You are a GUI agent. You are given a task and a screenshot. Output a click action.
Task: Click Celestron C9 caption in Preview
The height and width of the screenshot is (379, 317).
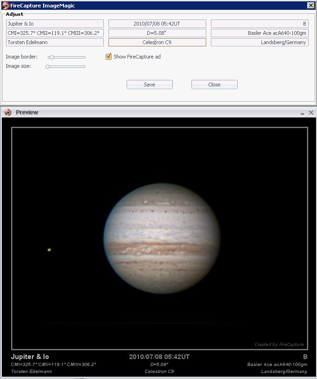click(159, 371)
